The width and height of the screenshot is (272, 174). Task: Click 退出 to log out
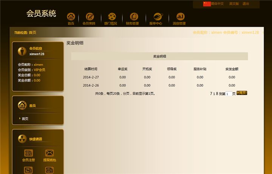(x=246, y=4)
